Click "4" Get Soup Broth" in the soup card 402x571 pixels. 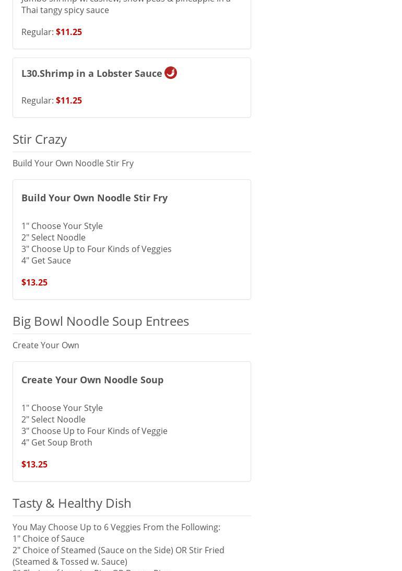pos(57,442)
